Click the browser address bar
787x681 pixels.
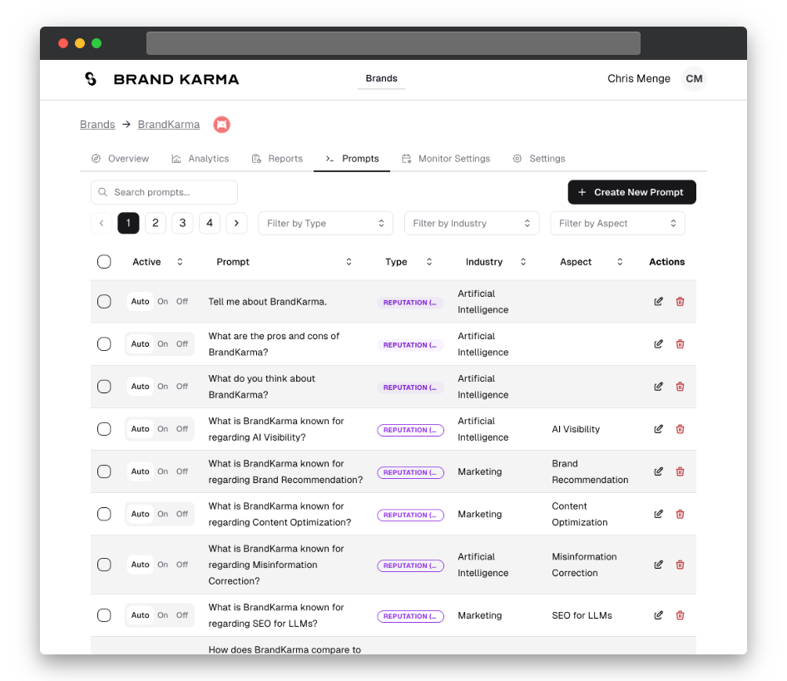click(x=393, y=43)
